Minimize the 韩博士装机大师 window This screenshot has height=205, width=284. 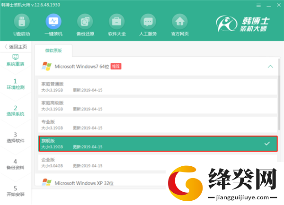click(268, 5)
